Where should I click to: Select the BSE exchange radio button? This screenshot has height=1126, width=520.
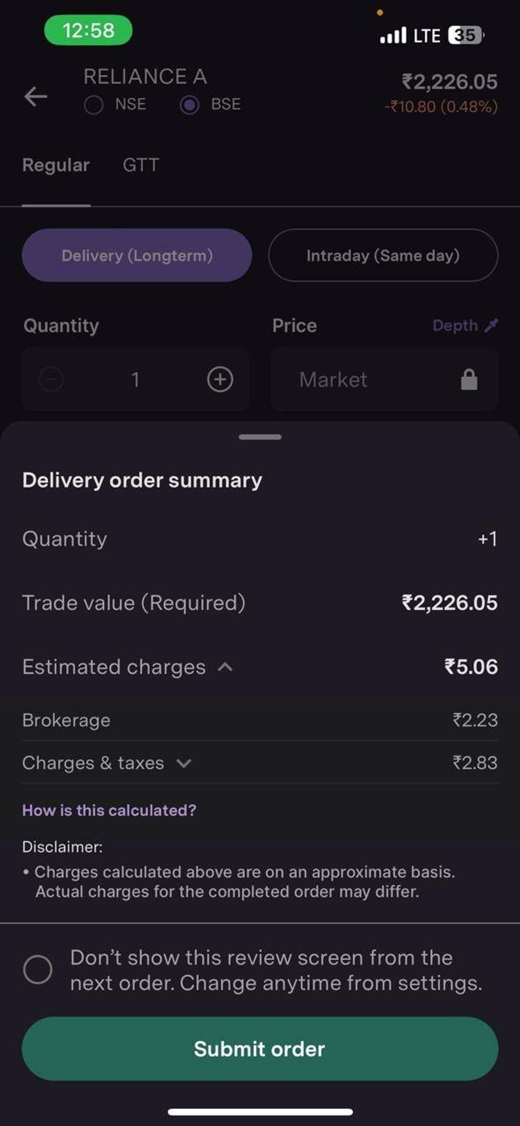(x=190, y=104)
